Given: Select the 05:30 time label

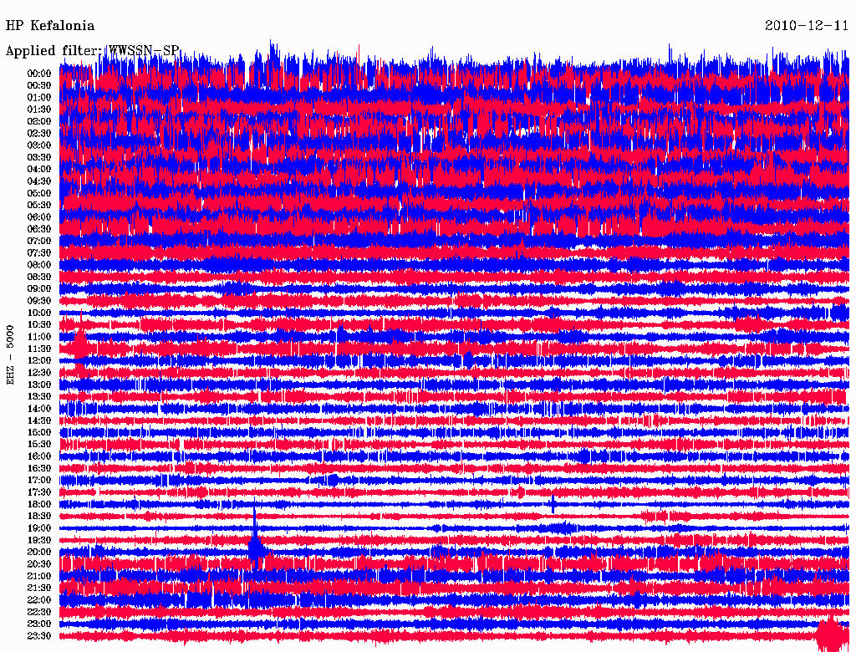Looking at the screenshot, I should click(x=39, y=206).
